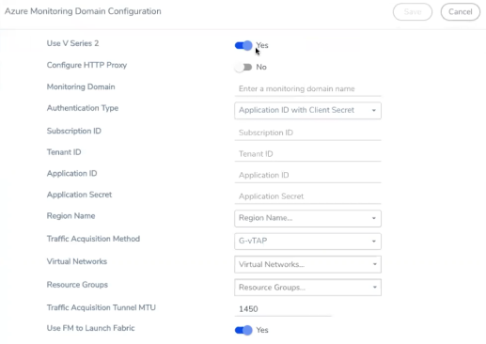
Task: Click the Azure Monitoring Domain Configuration title
Action: click(x=83, y=11)
